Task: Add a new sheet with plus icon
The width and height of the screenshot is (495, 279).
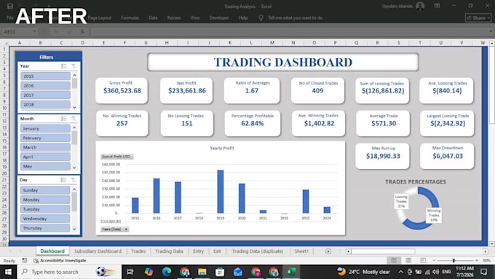Action: pos(328,251)
